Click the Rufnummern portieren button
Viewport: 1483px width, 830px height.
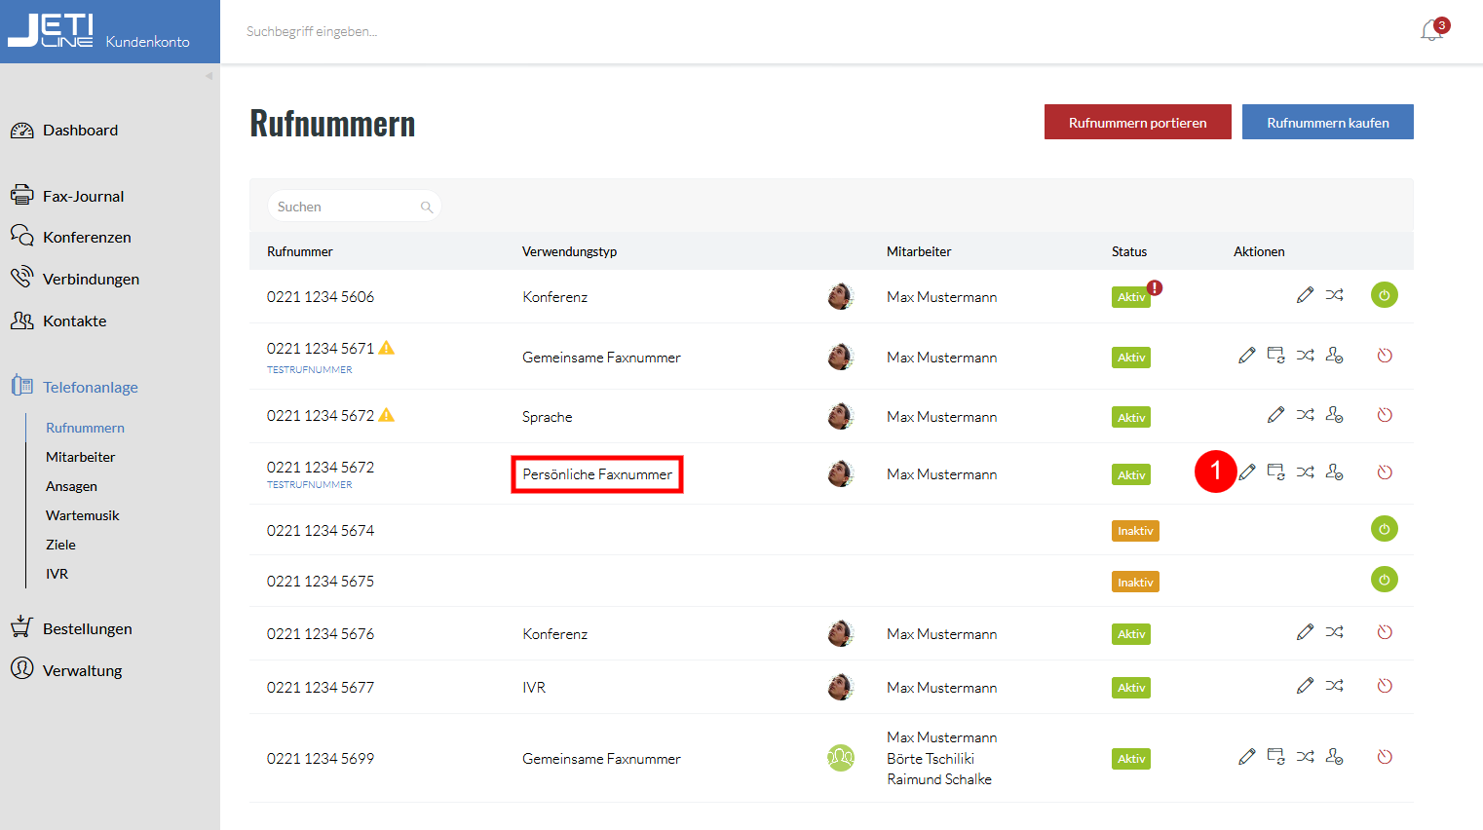(x=1137, y=122)
